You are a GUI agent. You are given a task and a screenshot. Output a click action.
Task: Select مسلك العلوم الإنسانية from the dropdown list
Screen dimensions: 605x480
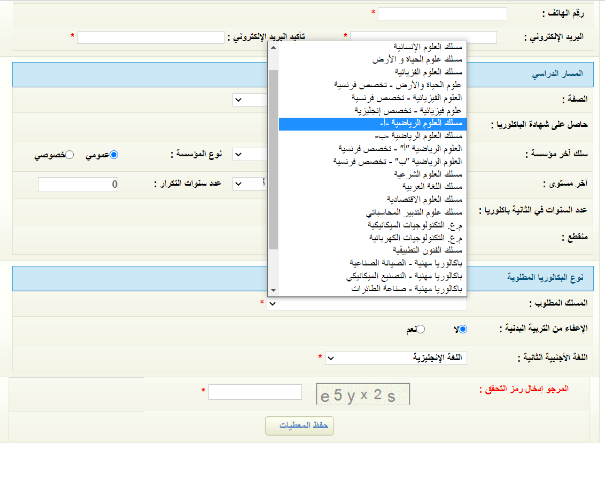[373, 47]
